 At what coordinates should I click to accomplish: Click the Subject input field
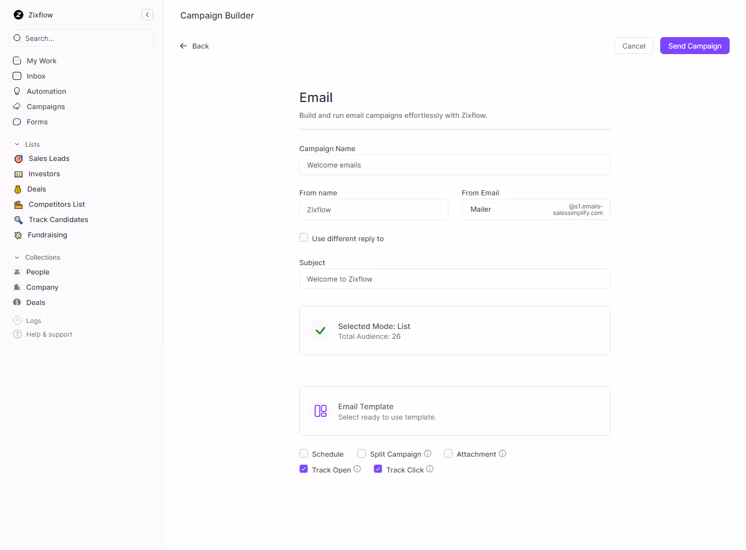(455, 279)
